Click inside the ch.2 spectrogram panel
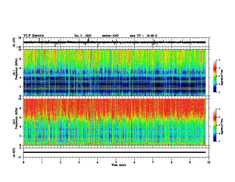The width and height of the screenshot is (235, 182). [x=115, y=122]
